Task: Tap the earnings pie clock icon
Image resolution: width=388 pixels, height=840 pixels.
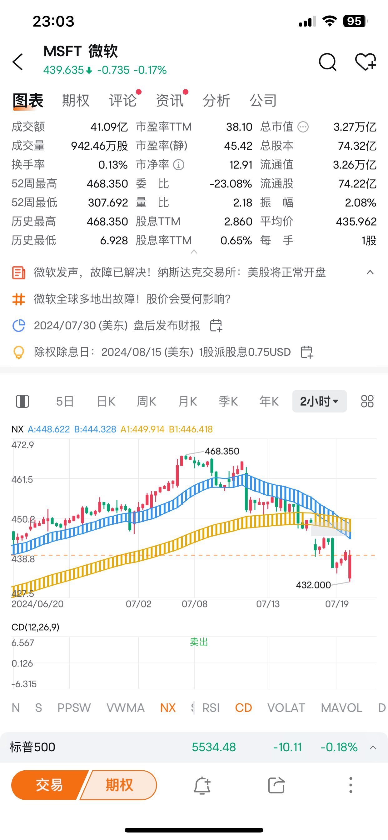Action: coord(18,325)
